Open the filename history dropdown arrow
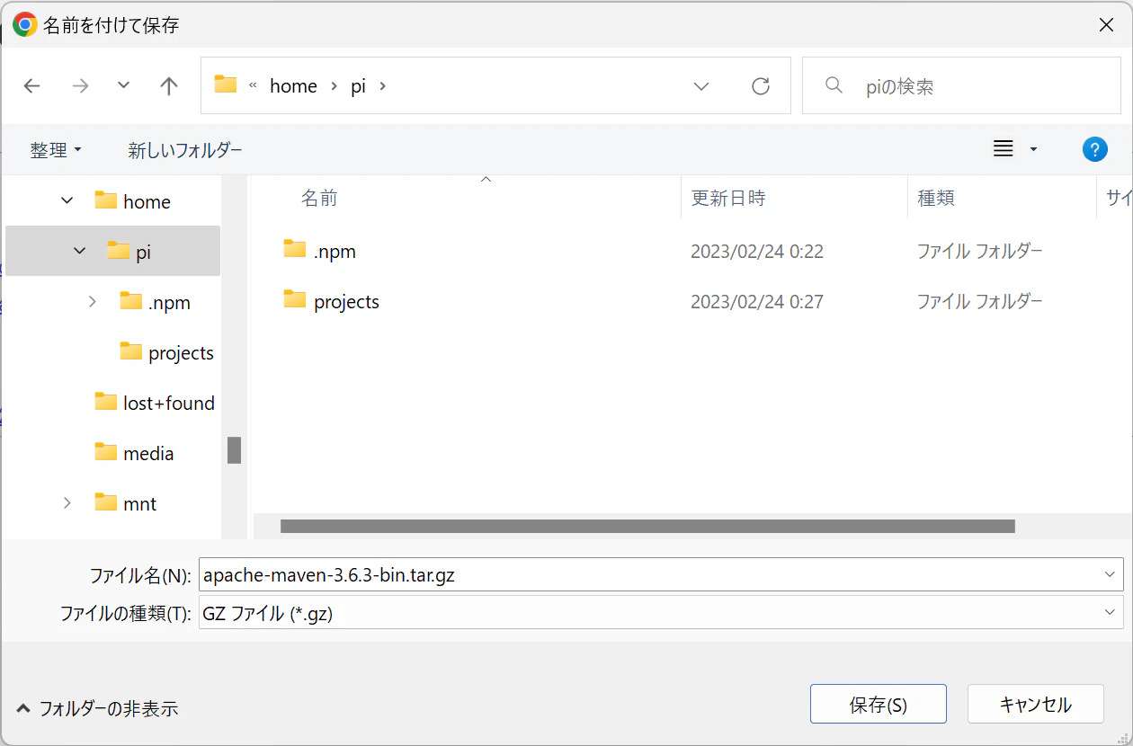This screenshot has height=746, width=1133. point(1109,574)
